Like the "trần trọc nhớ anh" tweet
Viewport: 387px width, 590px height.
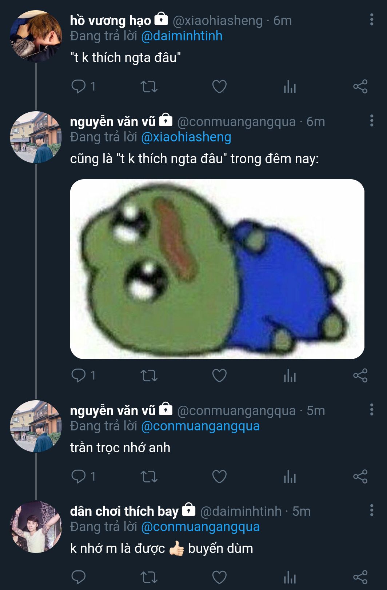[x=219, y=477]
